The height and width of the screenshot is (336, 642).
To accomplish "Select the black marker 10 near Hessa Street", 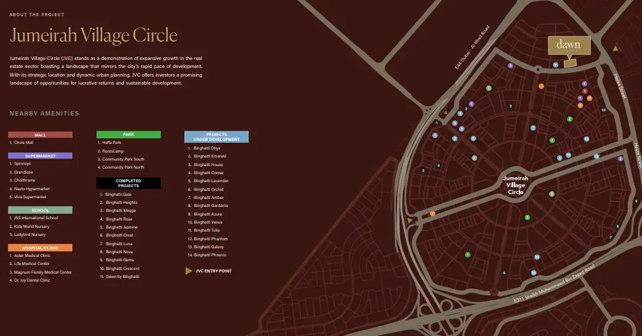I will pos(604,110).
